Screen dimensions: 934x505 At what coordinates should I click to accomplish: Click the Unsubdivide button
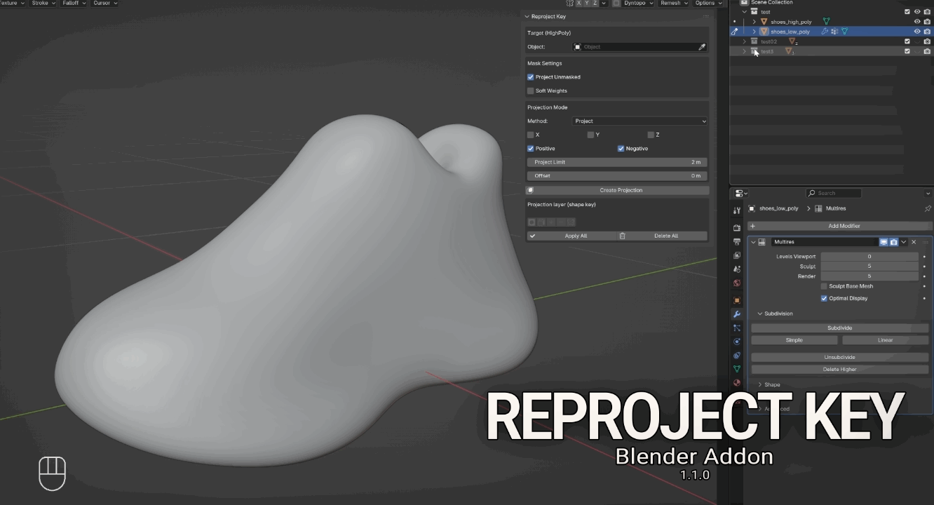click(x=840, y=357)
